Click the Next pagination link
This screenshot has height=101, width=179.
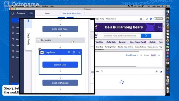click(x=153, y=55)
